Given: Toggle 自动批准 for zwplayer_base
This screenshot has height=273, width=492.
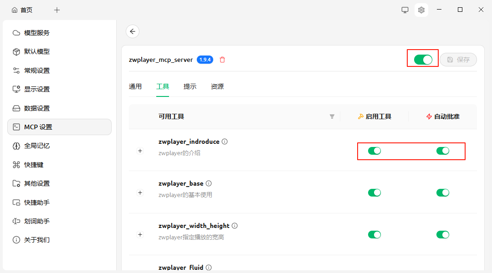Looking at the screenshot, I should tap(443, 192).
